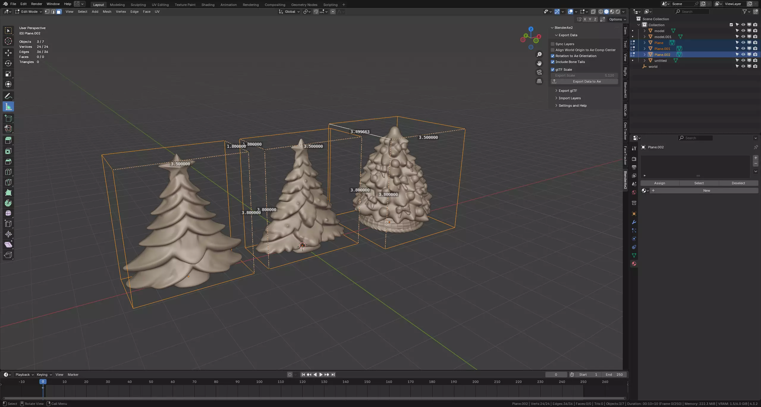
Task: Enable Align World Origin to Ae Comp Center
Action: [x=553, y=50]
